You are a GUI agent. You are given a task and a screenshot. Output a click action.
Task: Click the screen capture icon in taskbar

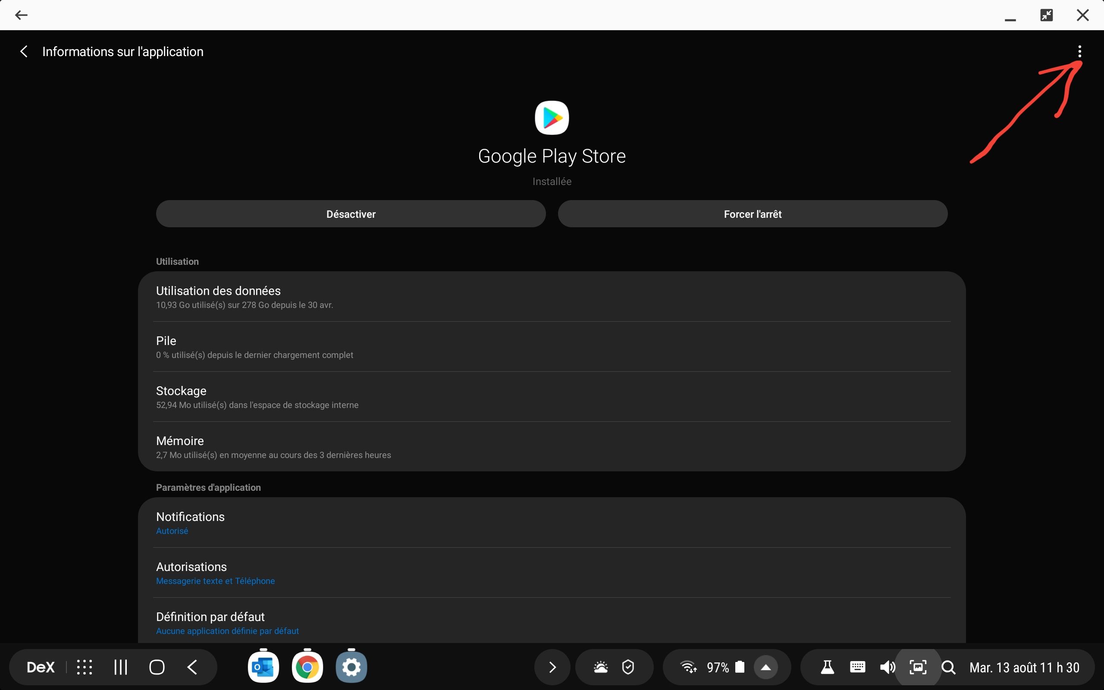point(918,667)
